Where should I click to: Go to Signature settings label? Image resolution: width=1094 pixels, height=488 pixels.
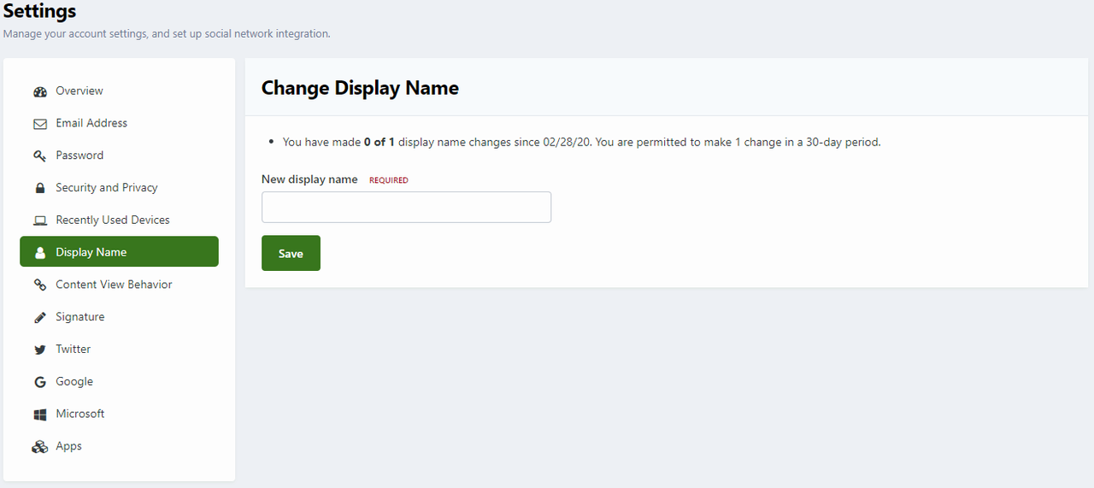pos(80,317)
